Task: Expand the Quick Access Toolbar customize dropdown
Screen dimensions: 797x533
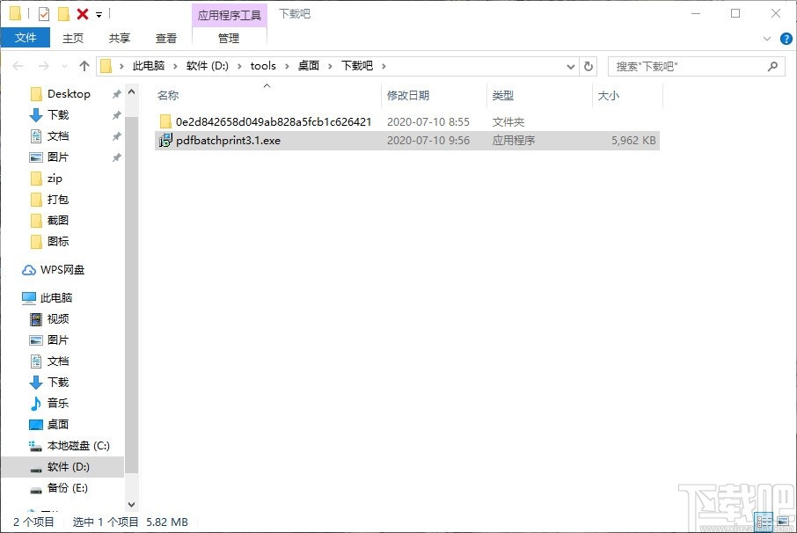Action: coord(99,13)
